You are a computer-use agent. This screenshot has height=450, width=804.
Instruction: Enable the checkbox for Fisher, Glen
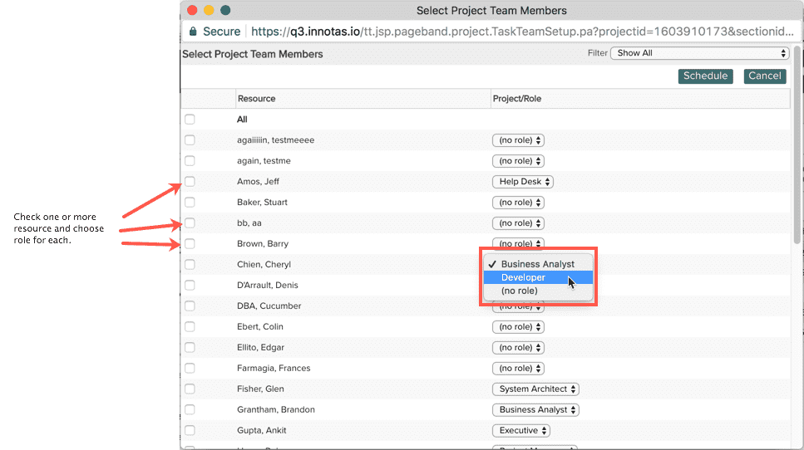click(x=190, y=389)
